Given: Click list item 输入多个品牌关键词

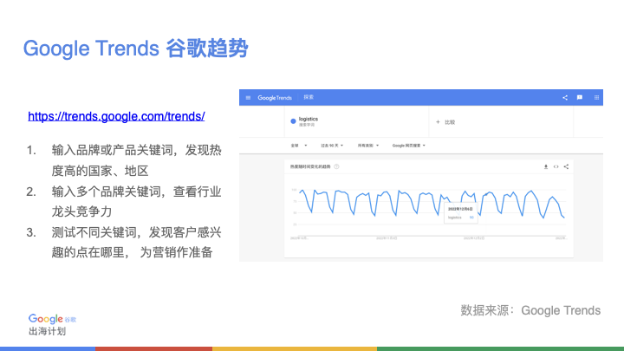Looking at the screenshot, I should pos(137,201).
